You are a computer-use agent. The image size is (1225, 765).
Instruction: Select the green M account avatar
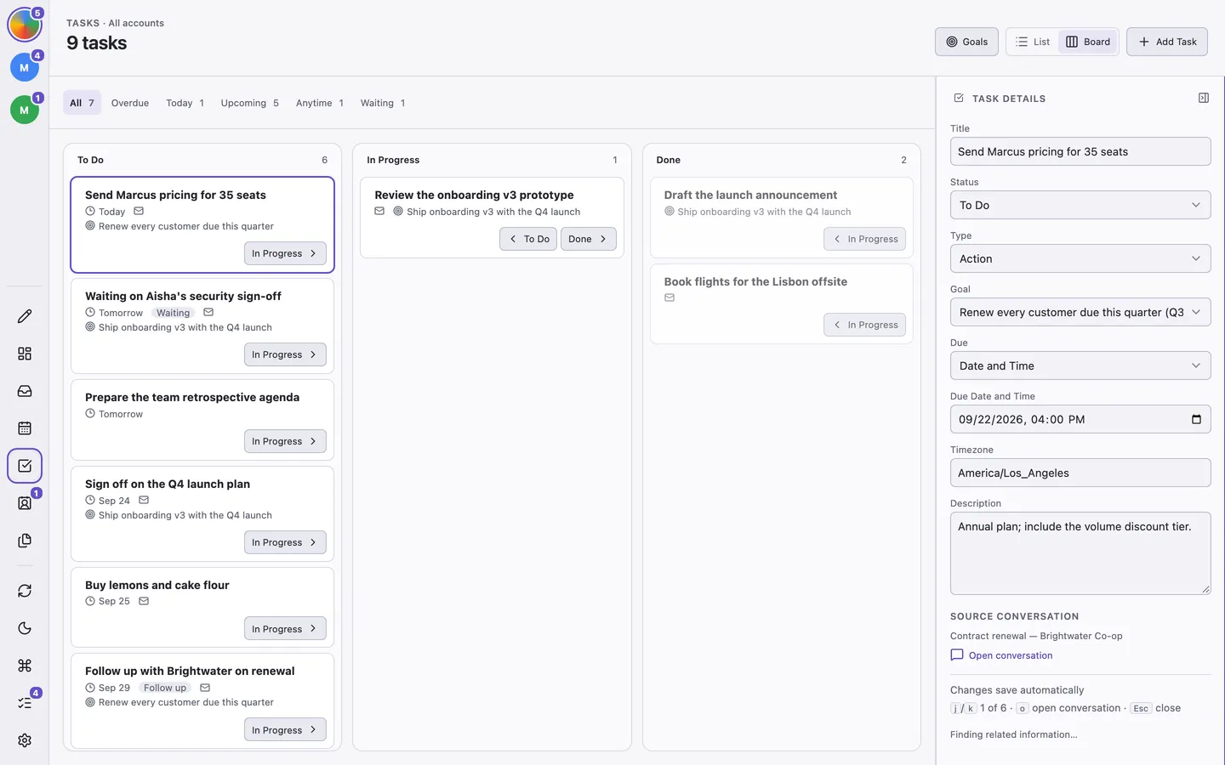[25, 110]
